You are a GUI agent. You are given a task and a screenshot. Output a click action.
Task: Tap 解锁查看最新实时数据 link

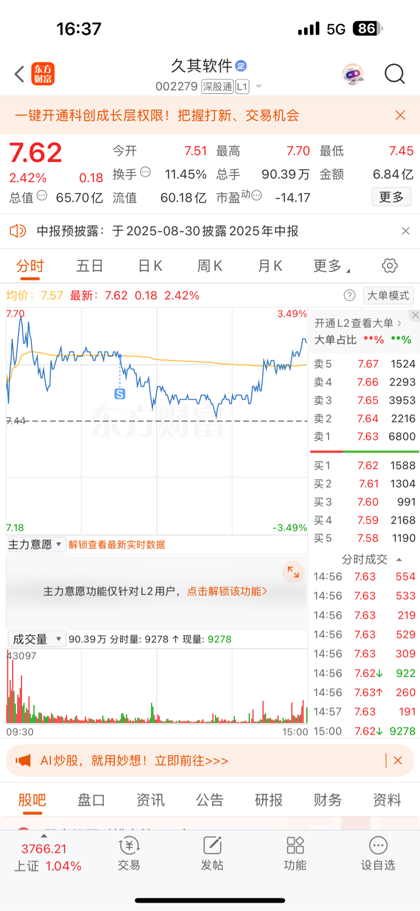[x=116, y=545]
